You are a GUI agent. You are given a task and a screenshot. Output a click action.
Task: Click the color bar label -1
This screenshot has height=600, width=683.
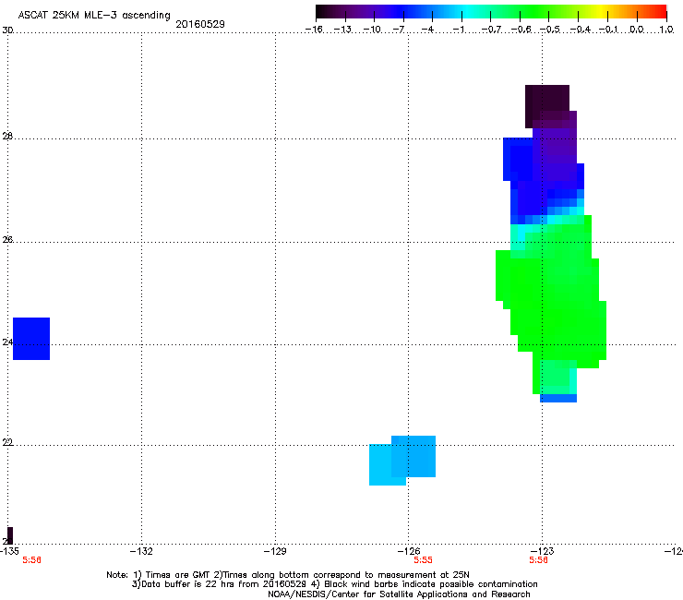(458, 30)
